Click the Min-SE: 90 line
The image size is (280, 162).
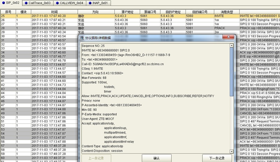(89, 110)
